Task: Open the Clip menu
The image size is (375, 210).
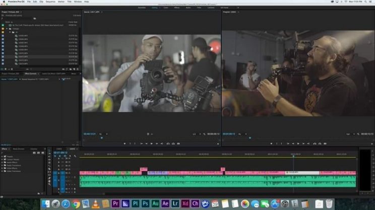Action: (41, 2)
